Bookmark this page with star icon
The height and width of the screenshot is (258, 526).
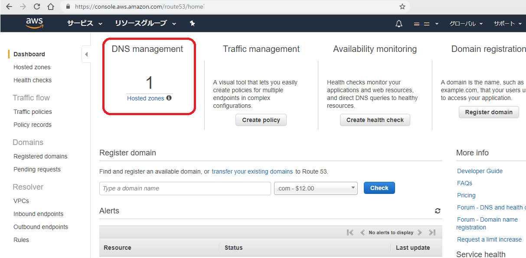click(402, 6)
